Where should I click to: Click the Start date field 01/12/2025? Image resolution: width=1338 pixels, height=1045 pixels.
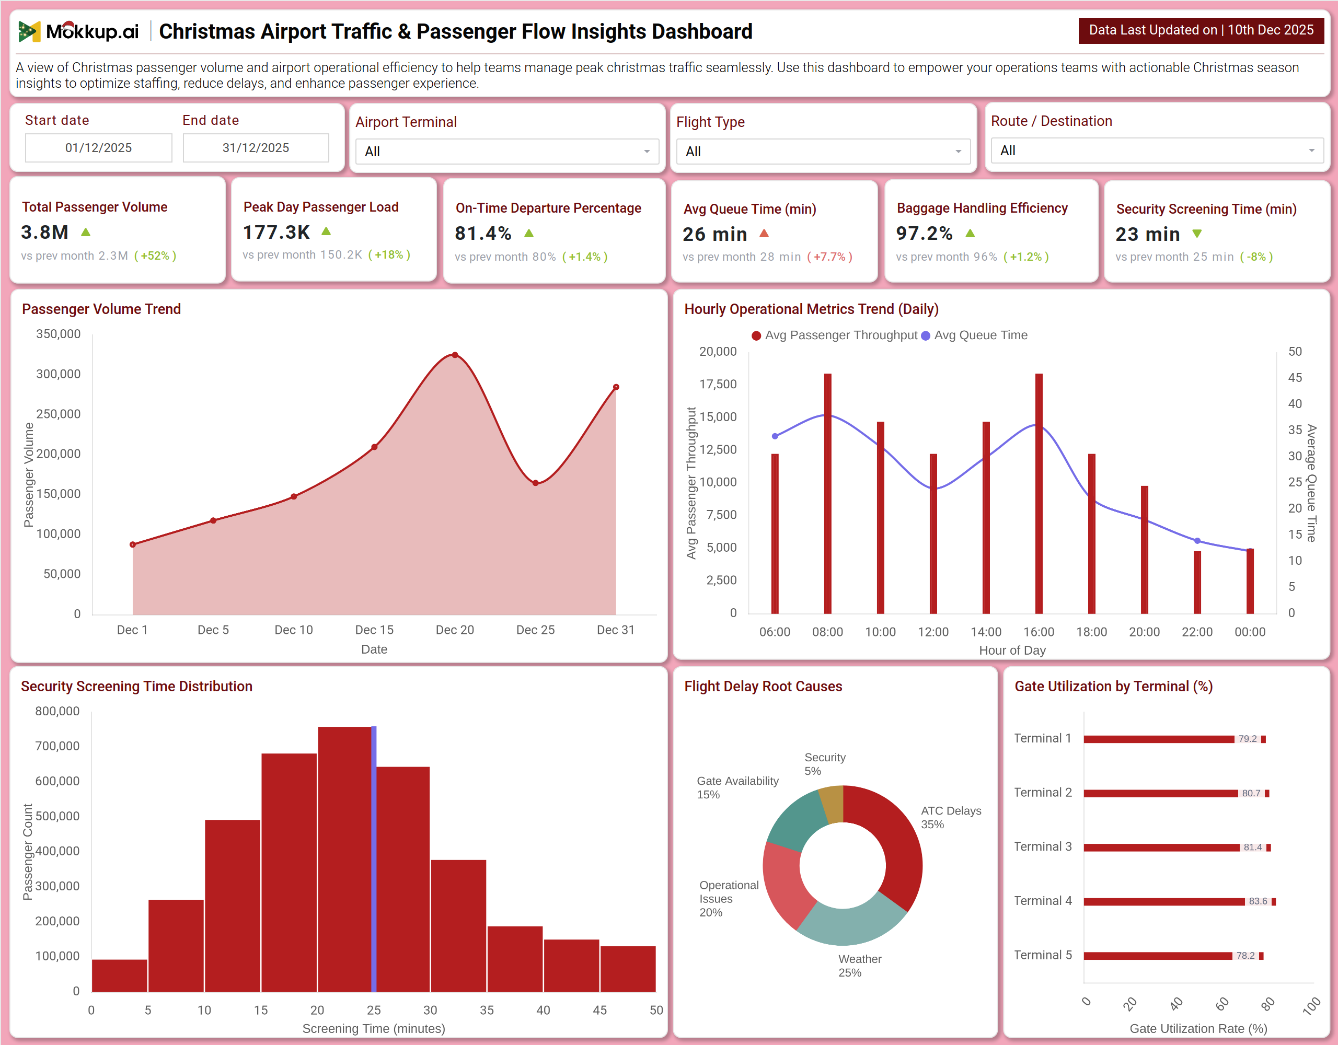[x=99, y=148]
